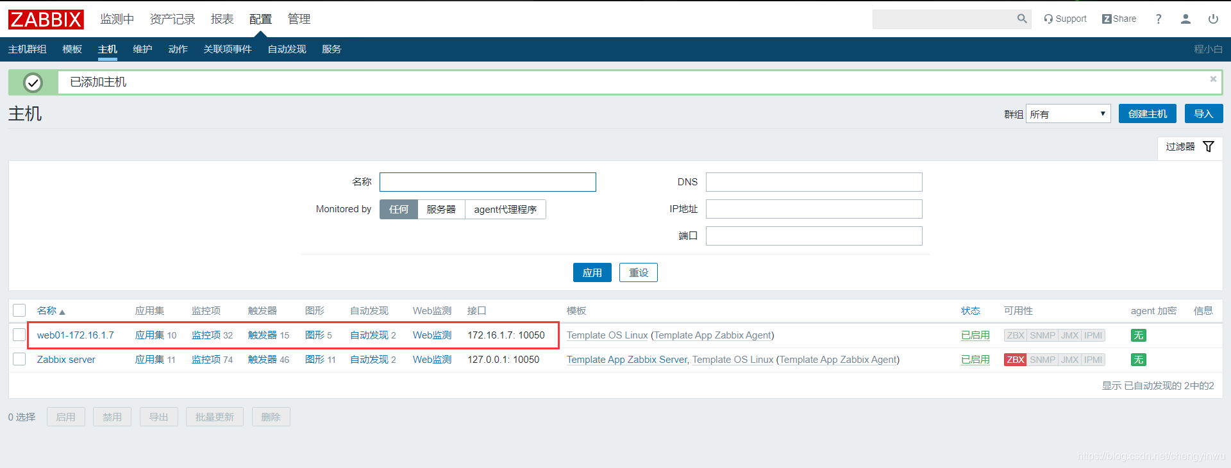Click Zabbix server red ZBX badge
The width and height of the screenshot is (1231, 468).
coord(1016,360)
